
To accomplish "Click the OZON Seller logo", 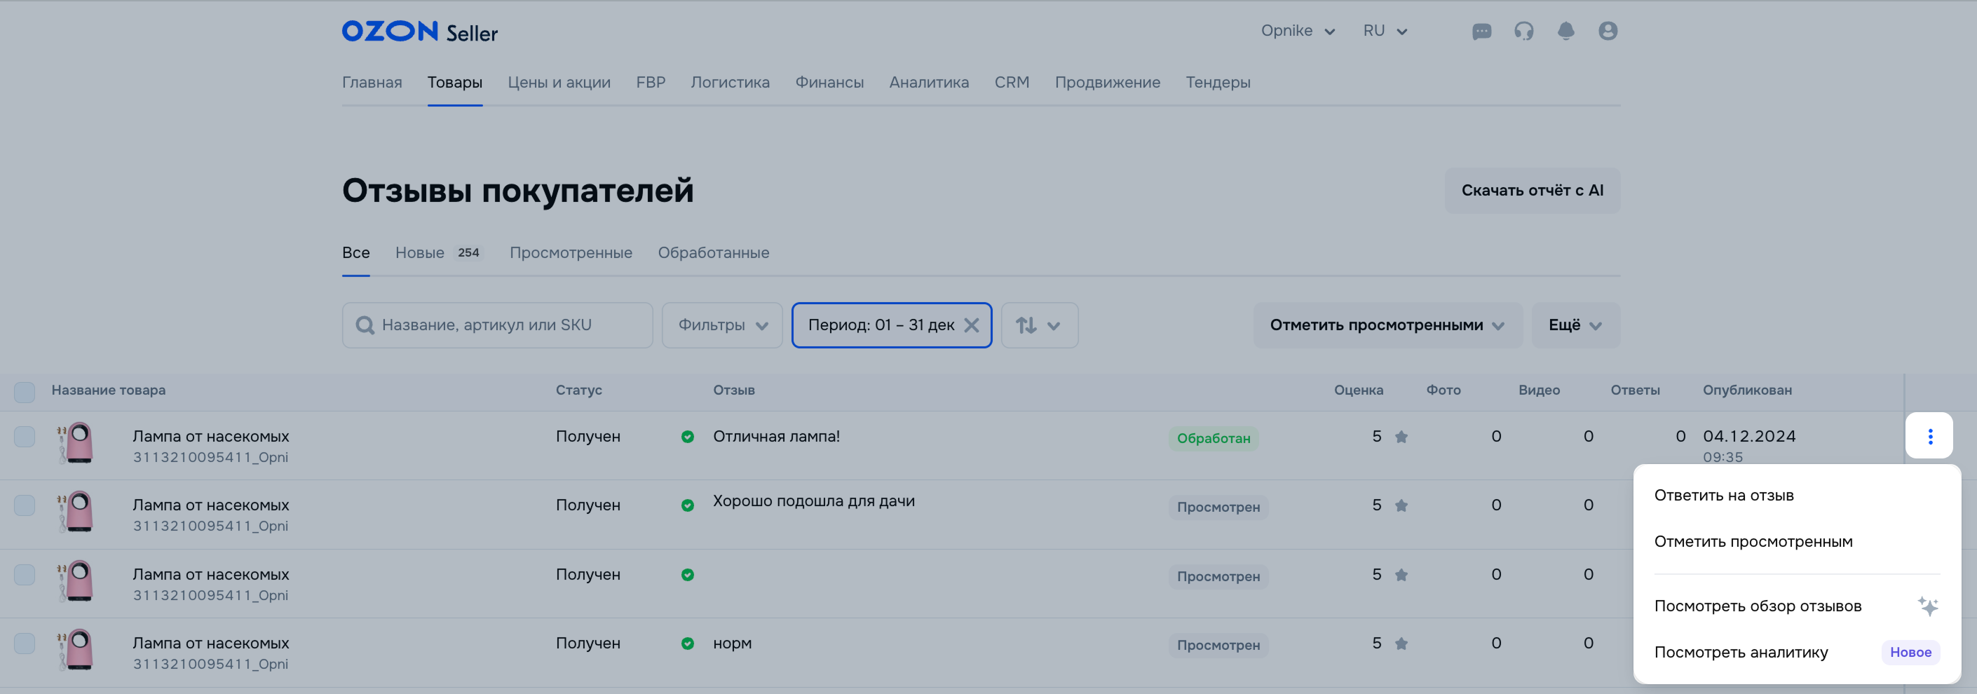I will [420, 32].
